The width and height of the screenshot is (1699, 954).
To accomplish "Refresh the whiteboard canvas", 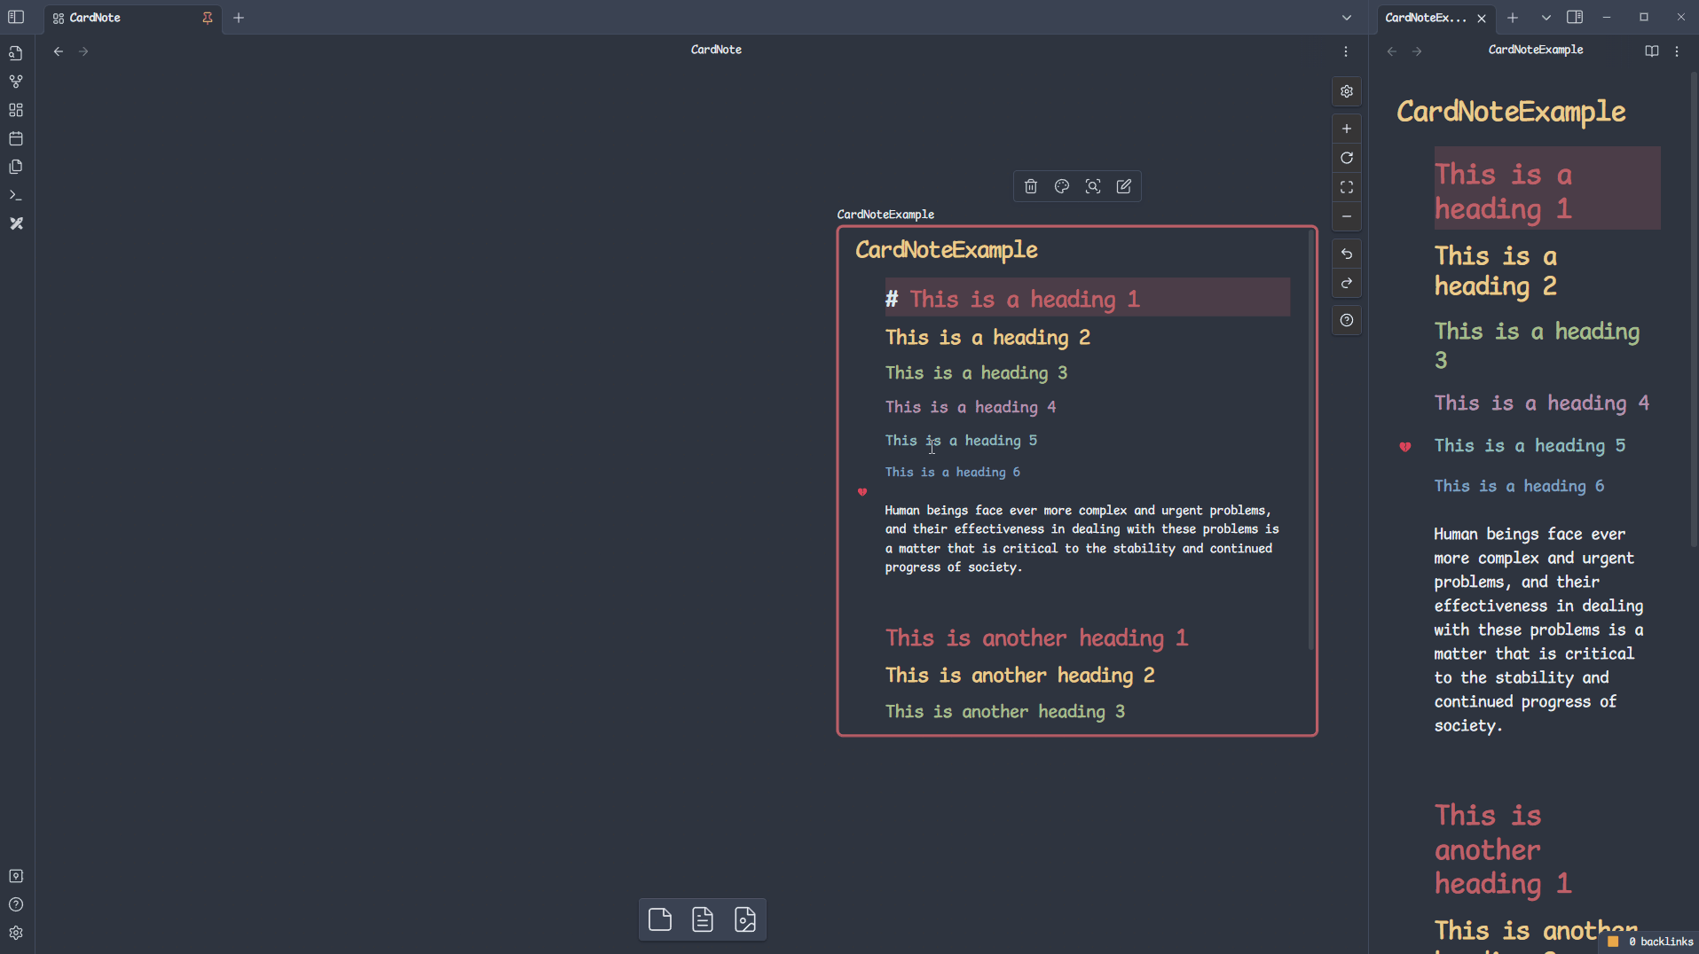I will click(x=1347, y=158).
